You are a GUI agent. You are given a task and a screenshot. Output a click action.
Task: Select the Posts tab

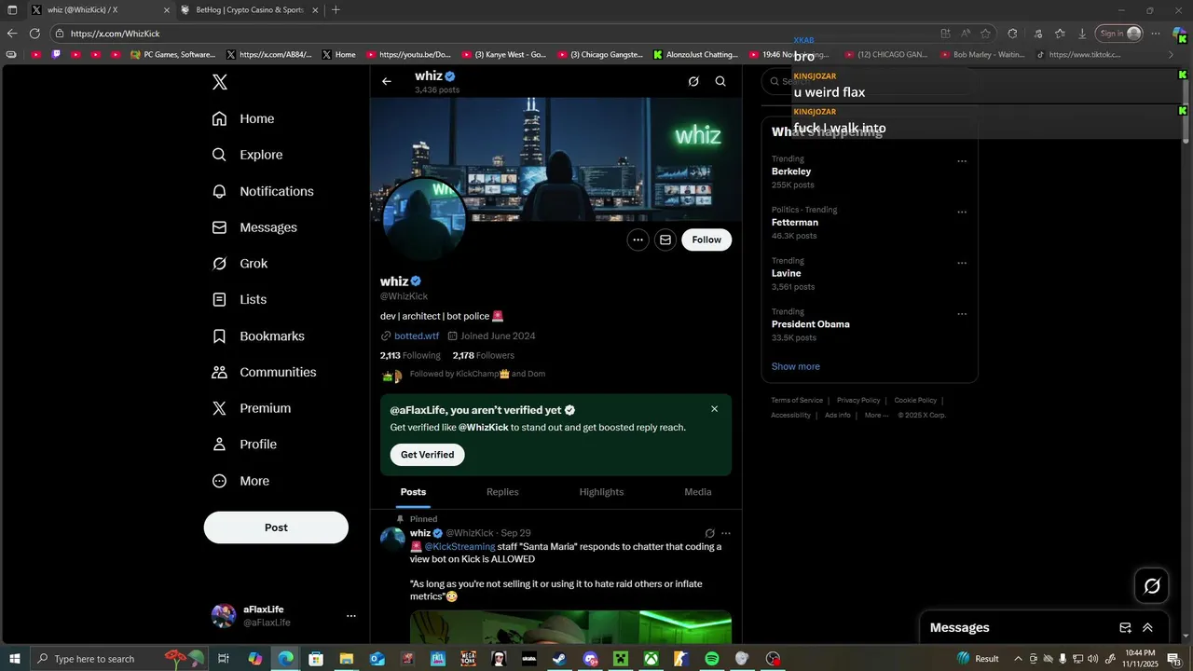(x=413, y=492)
